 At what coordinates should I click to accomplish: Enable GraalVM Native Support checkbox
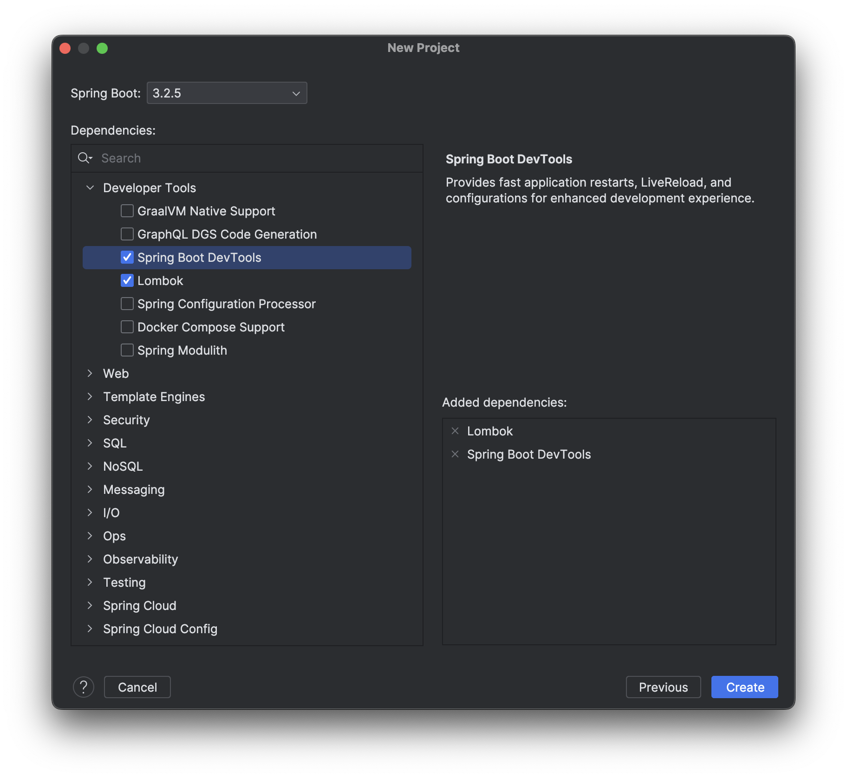pyautogui.click(x=127, y=211)
